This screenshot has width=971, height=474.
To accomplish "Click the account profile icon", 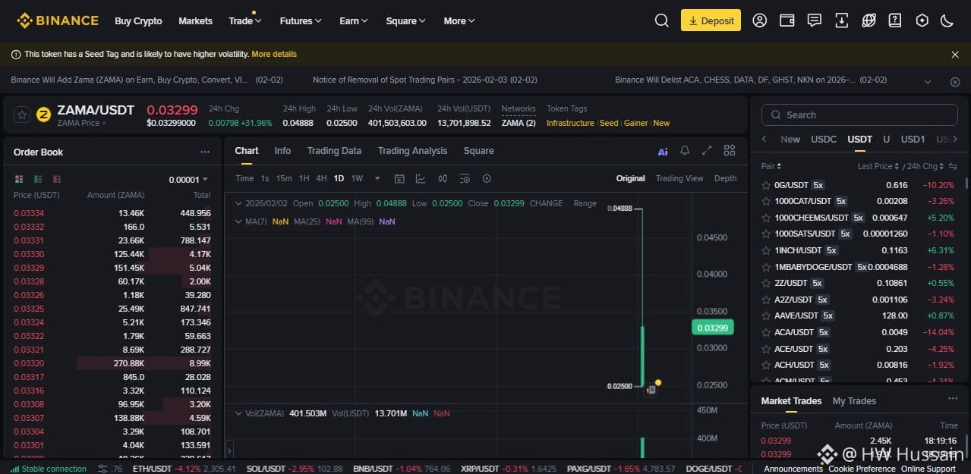I will (x=760, y=20).
